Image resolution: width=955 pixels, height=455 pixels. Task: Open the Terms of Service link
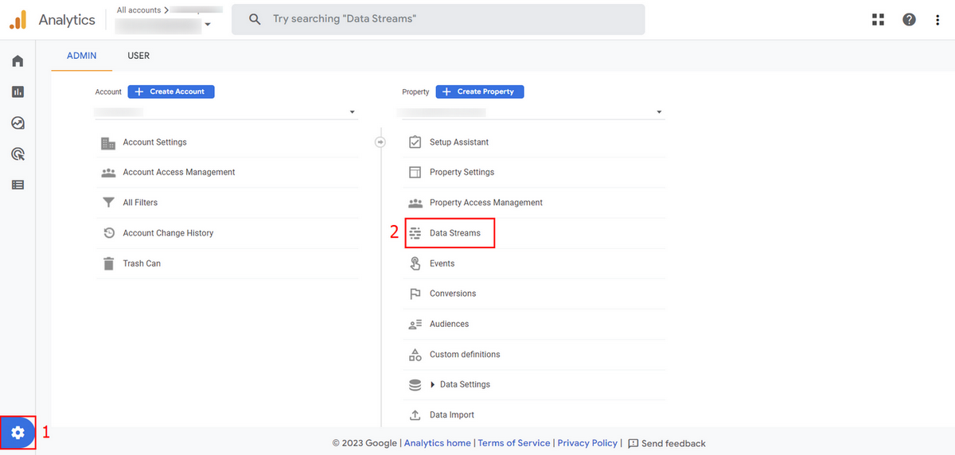point(514,443)
